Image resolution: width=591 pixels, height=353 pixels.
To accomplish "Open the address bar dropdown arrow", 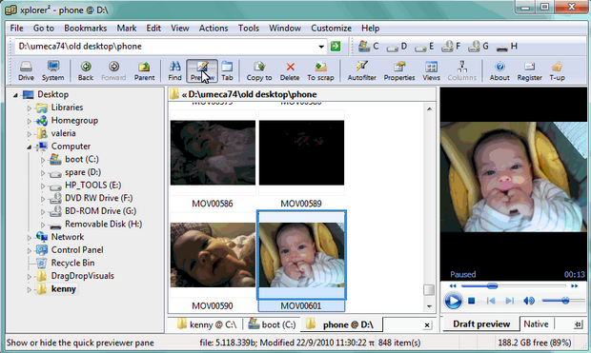I will 321,47.
